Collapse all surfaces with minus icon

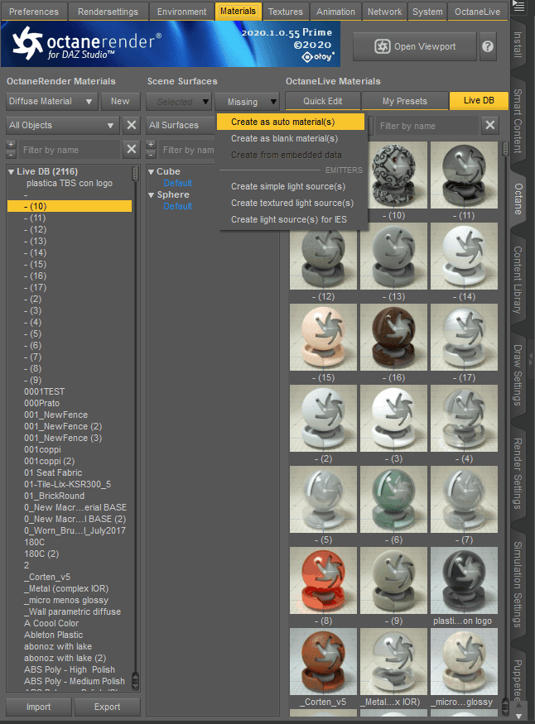tap(151, 154)
